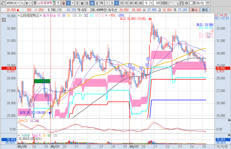Image resolution: width=231 pixels, height=149 pixels.
Task: Click the continuous candle chart icon
Action: click(x=172, y=3)
